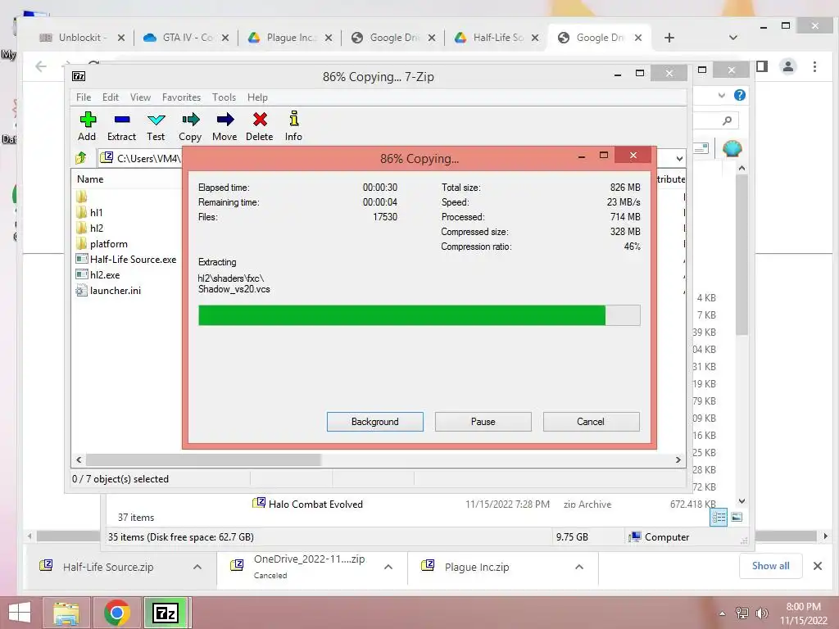
Task: Click the Chrome profile avatar icon
Action: click(787, 66)
